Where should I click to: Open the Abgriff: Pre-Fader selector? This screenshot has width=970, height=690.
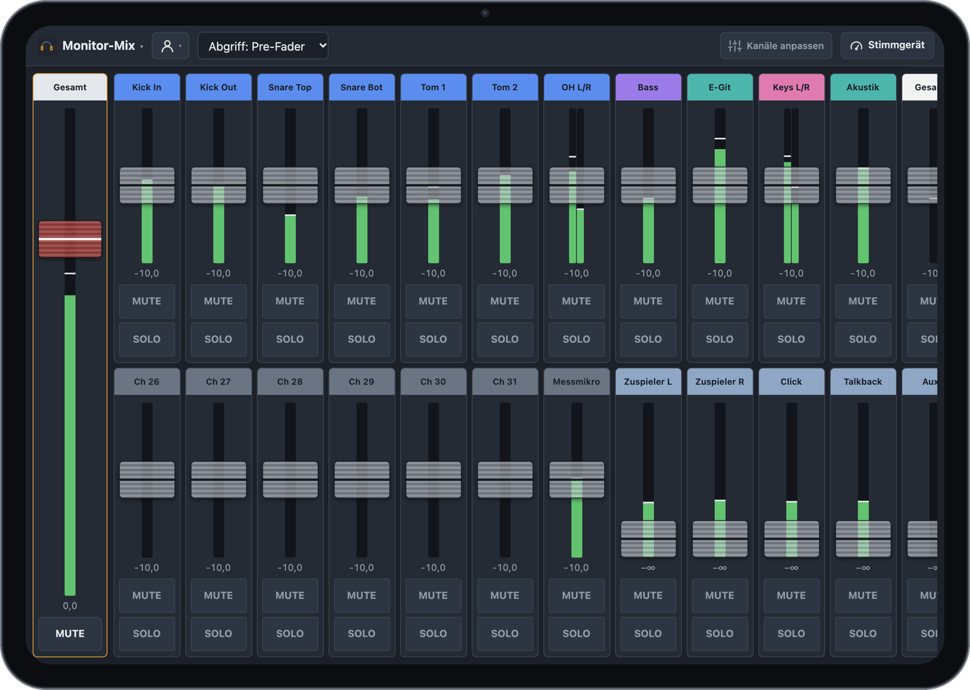263,46
